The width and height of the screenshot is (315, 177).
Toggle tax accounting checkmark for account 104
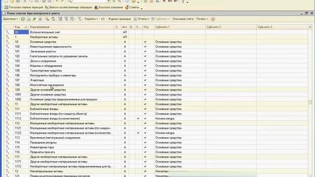pyautogui.click(x=145, y=66)
